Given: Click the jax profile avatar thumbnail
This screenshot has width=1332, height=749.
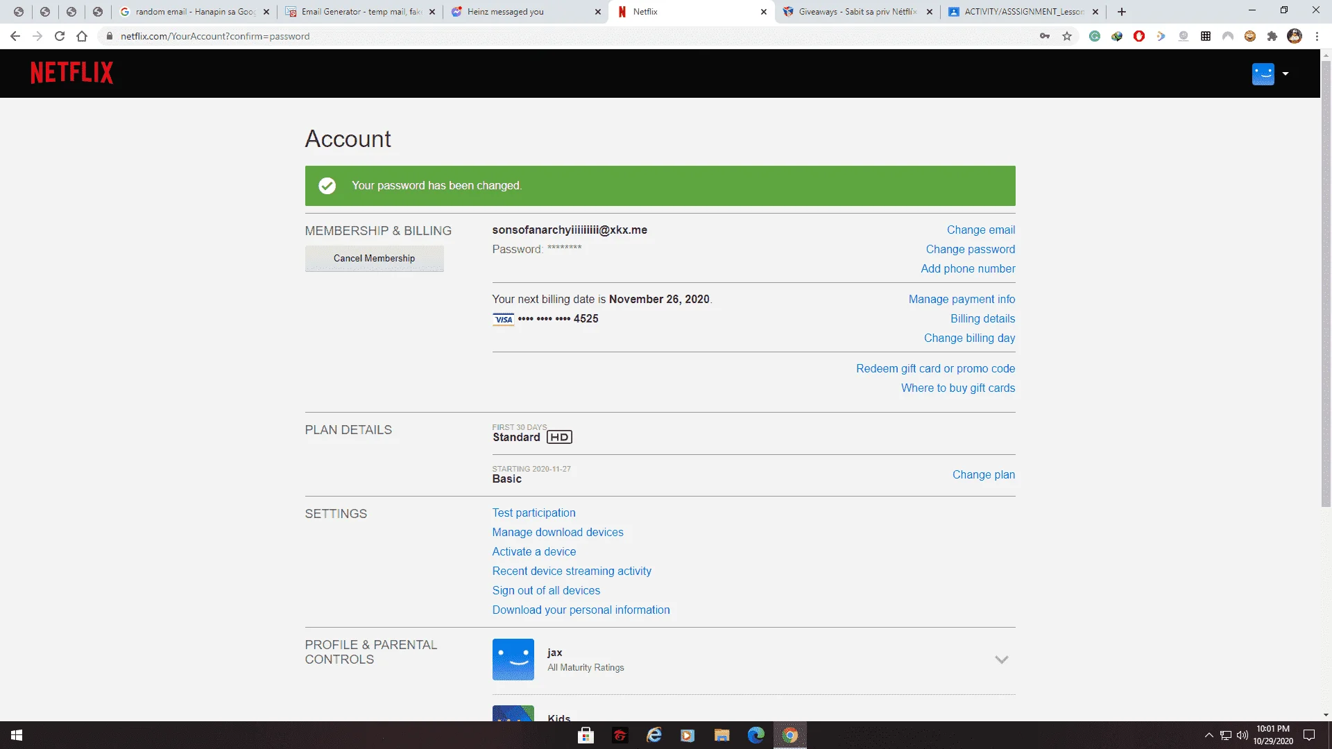Looking at the screenshot, I should pos(513,660).
